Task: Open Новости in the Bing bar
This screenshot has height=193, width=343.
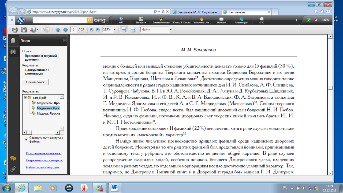Action: 141,21
